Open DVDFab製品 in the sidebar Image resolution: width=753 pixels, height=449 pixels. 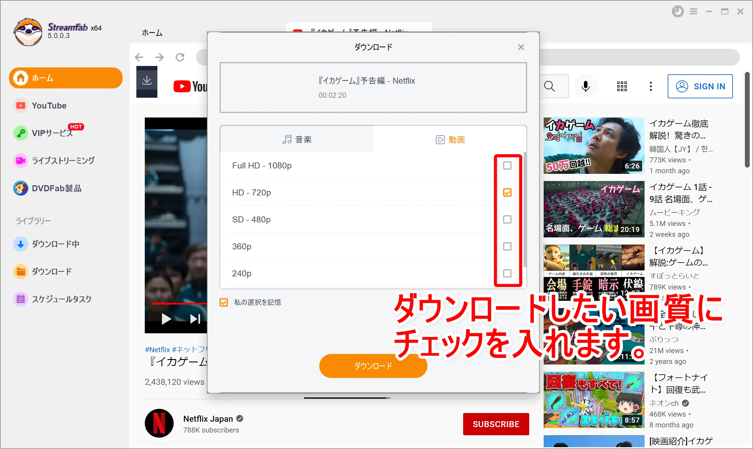click(47, 188)
